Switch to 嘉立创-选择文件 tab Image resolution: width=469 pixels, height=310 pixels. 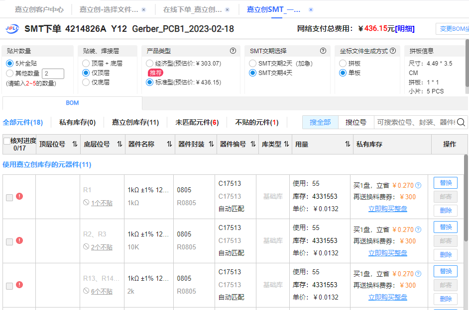tap(109, 9)
